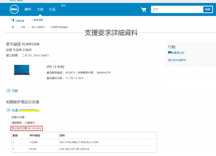
Task: Click express service code 18606945710
Action: [103, 73]
